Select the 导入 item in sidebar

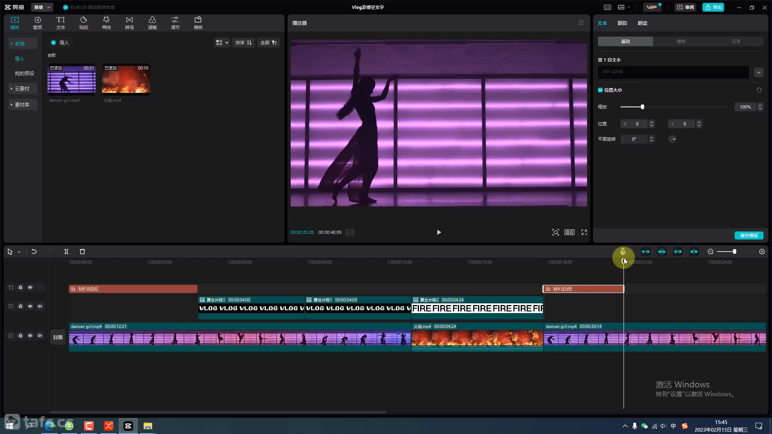coord(19,59)
